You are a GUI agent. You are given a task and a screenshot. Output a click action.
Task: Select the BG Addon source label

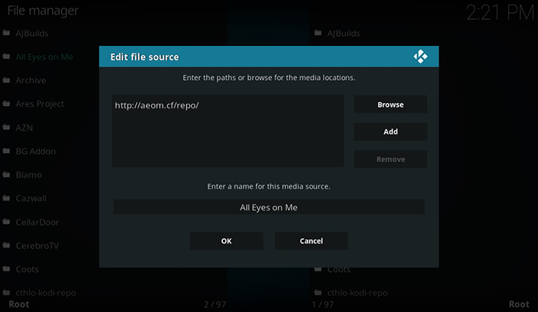35,151
